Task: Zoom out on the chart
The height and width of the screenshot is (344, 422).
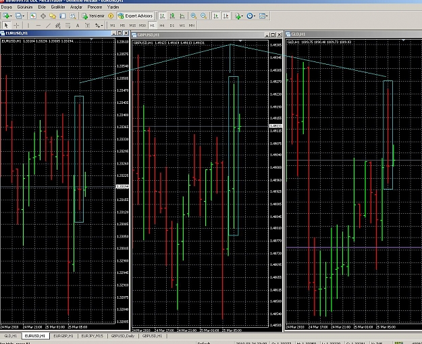Action: pos(204,16)
